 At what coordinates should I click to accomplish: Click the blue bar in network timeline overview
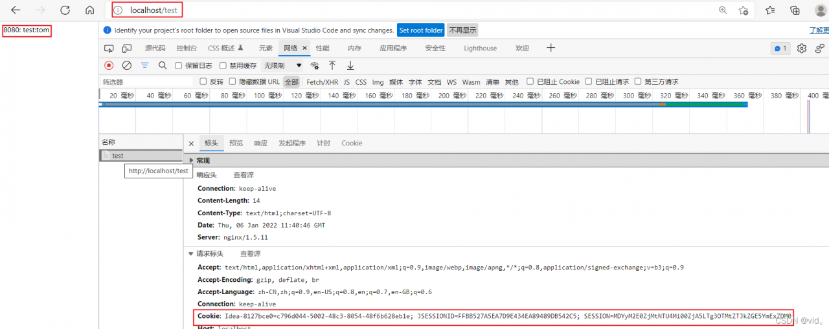pyautogui.click(x=424, y=104)
